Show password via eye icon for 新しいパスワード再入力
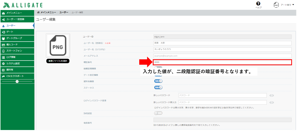The width and height of the screenshot is (297, 132). [x=272, y=102]
